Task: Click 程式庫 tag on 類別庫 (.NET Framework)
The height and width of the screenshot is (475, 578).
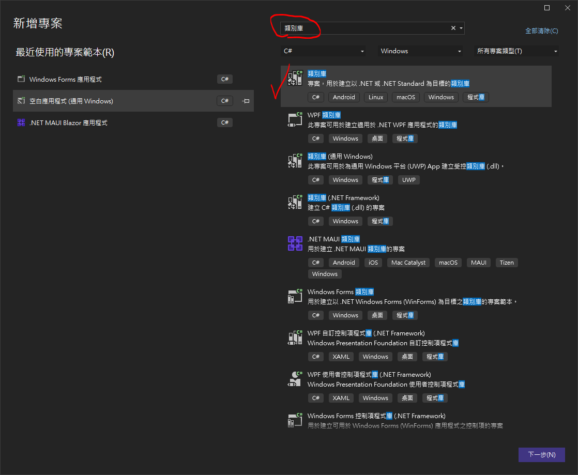Action: (x=380, y=221)
